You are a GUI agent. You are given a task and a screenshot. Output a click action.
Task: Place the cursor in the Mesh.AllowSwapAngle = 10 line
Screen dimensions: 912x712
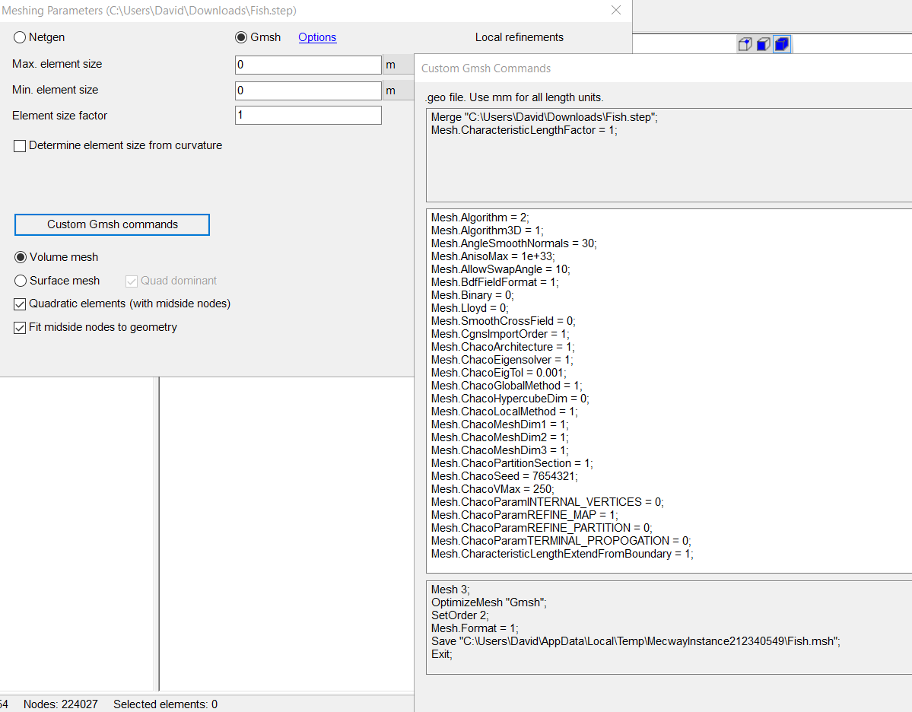pos(500,269)
